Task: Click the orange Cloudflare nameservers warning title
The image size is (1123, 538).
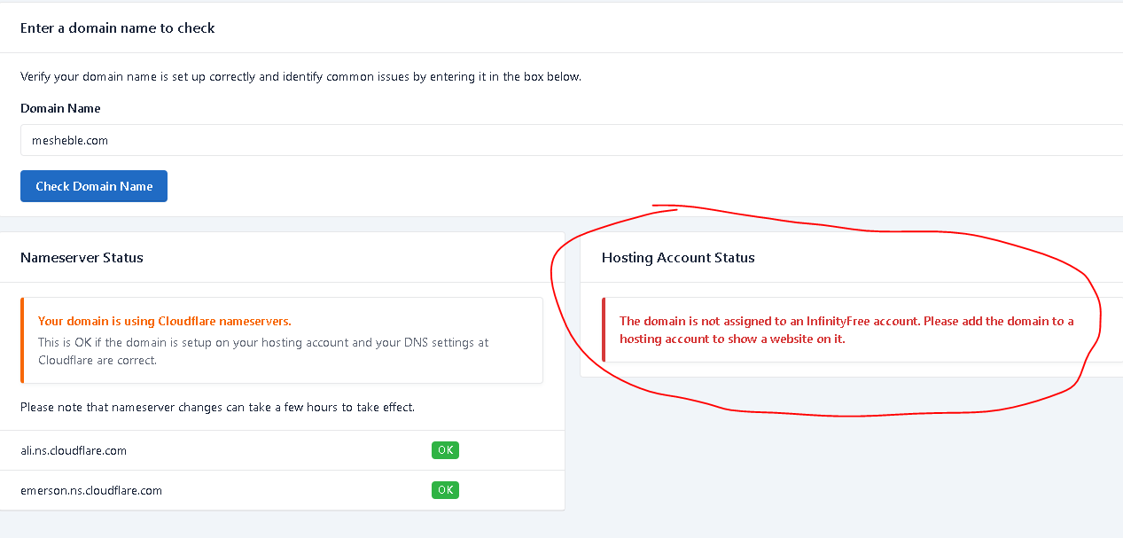Action: point(165,321)
